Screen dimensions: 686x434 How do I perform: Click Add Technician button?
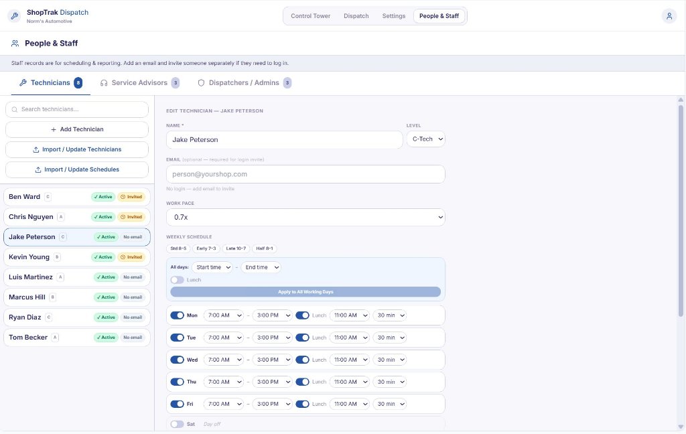[x=77, y=129]
